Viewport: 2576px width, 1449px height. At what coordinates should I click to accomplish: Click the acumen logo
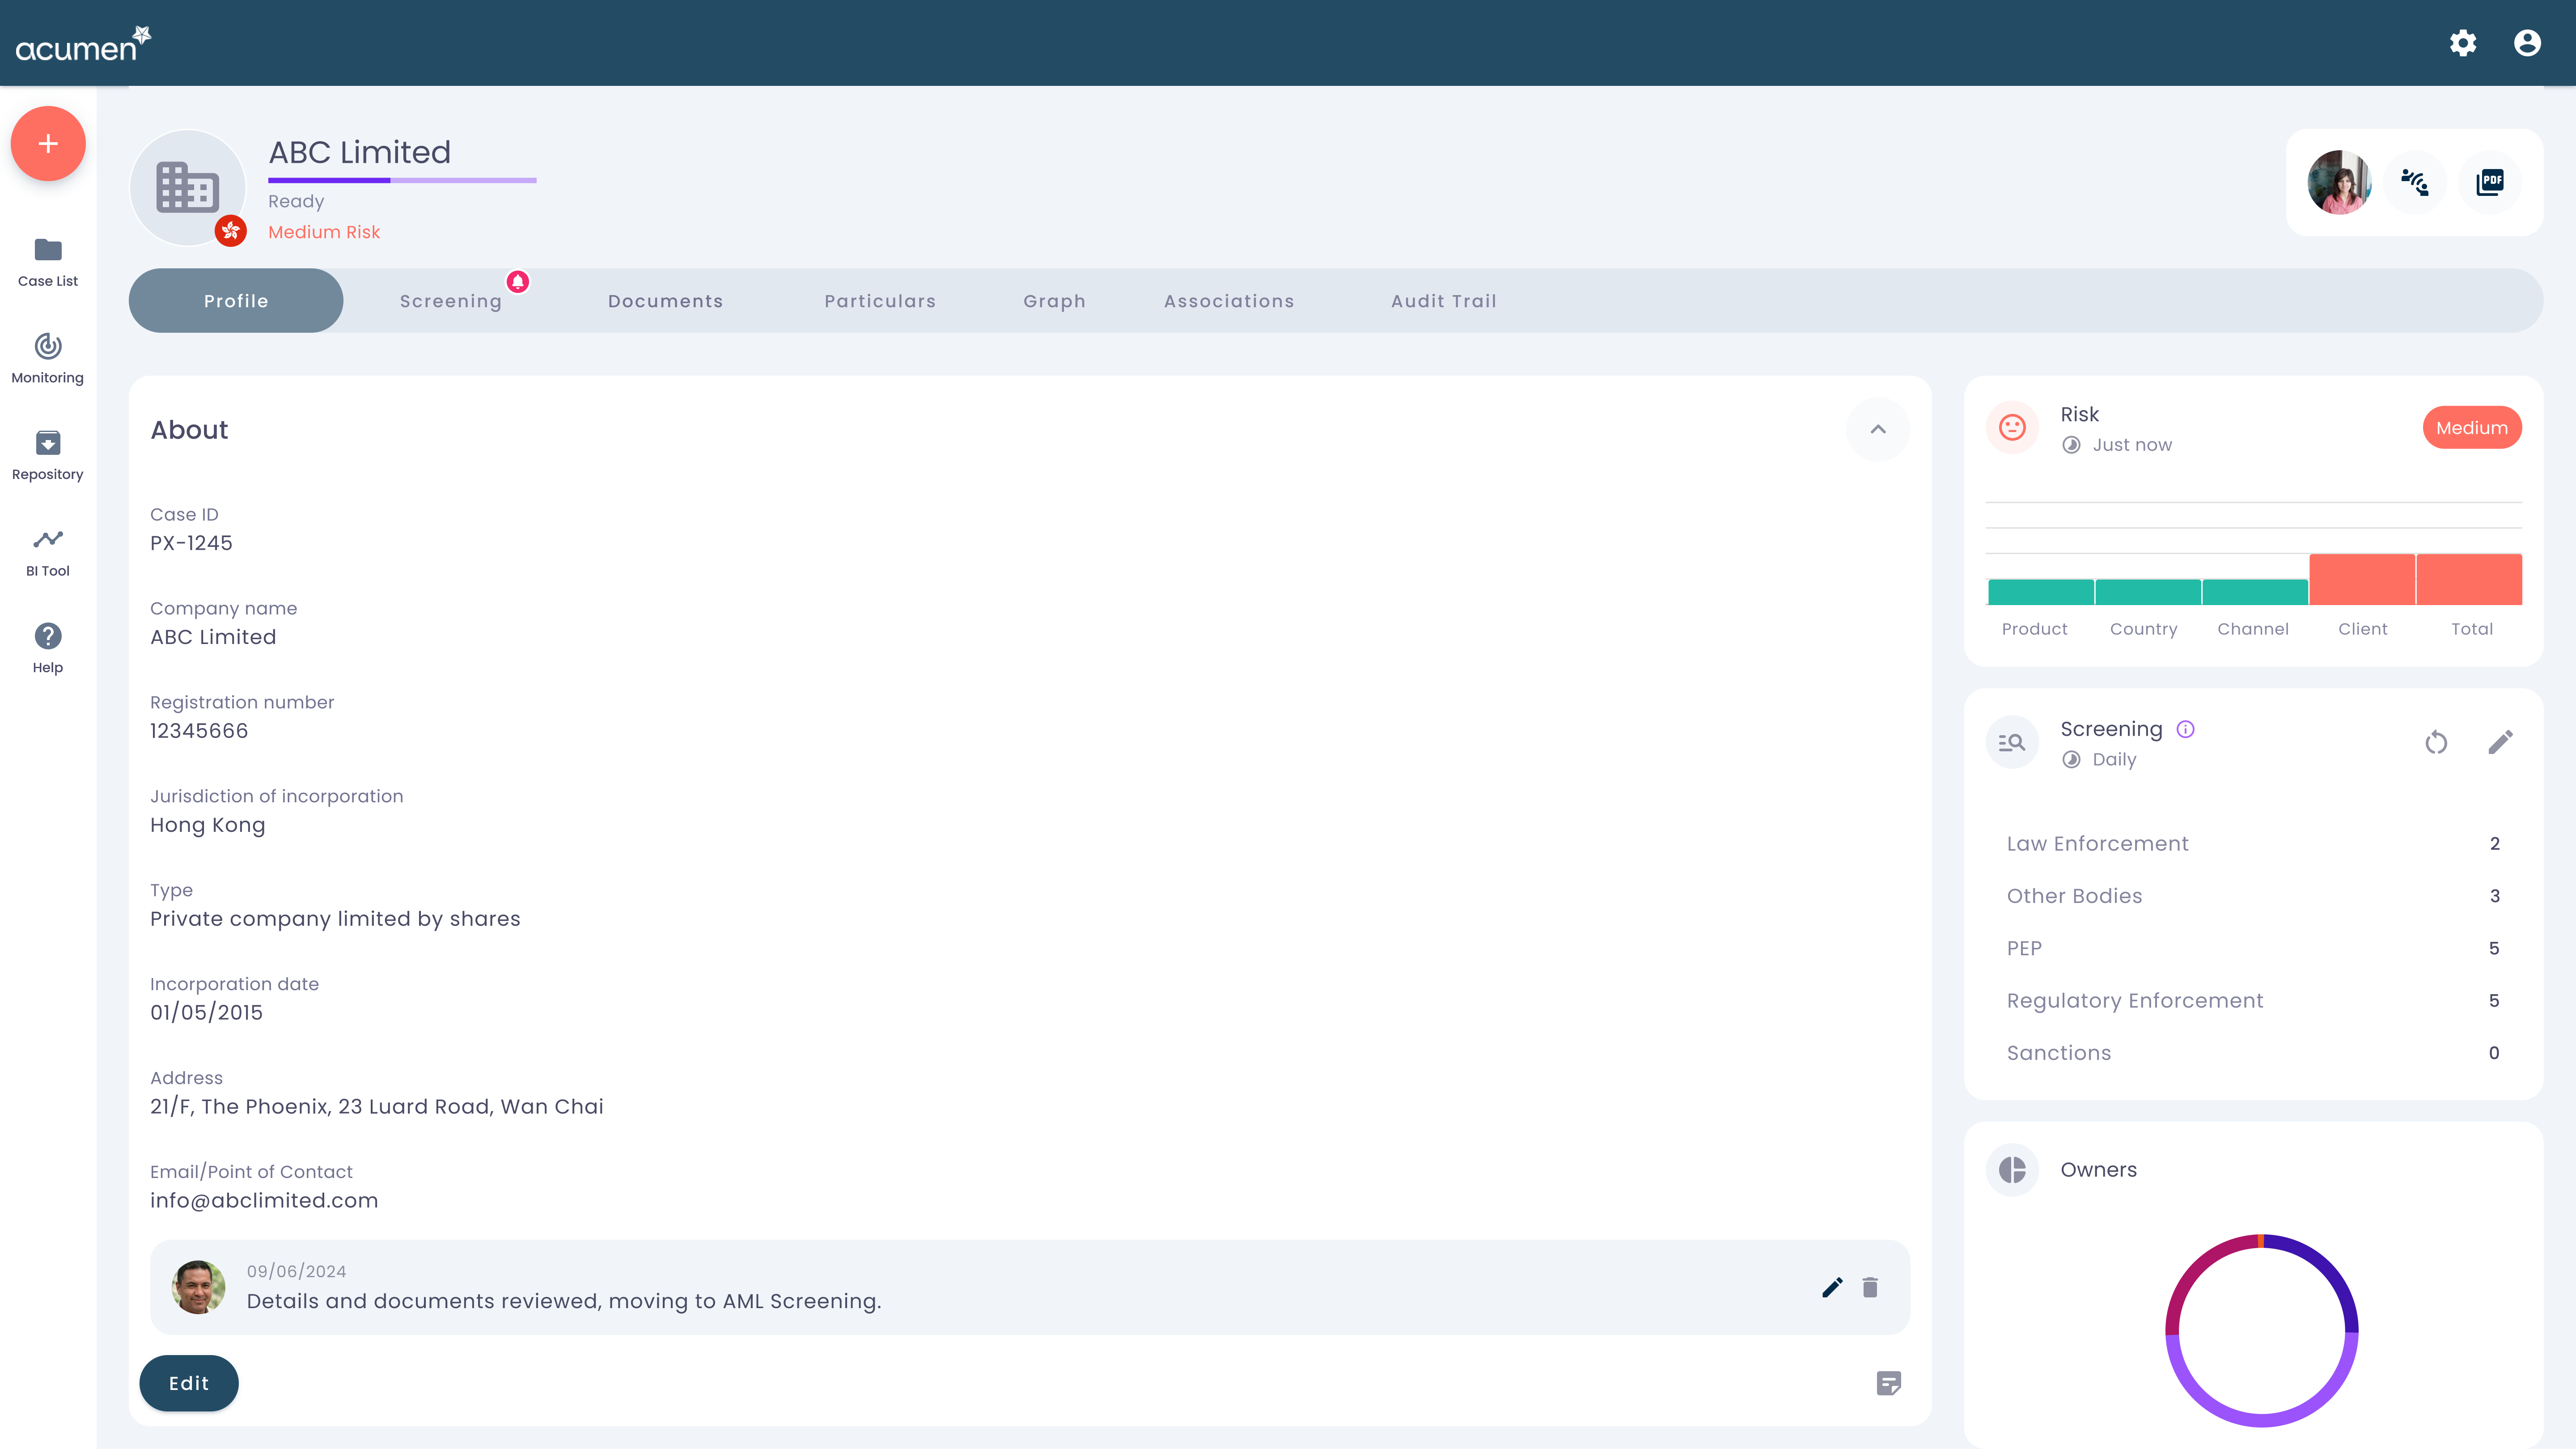point(83,44)
